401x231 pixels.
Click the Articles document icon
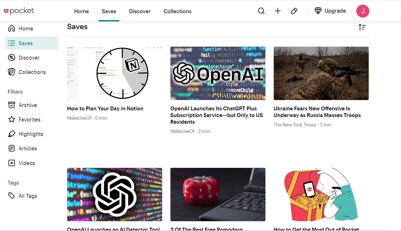coord(12,148)
